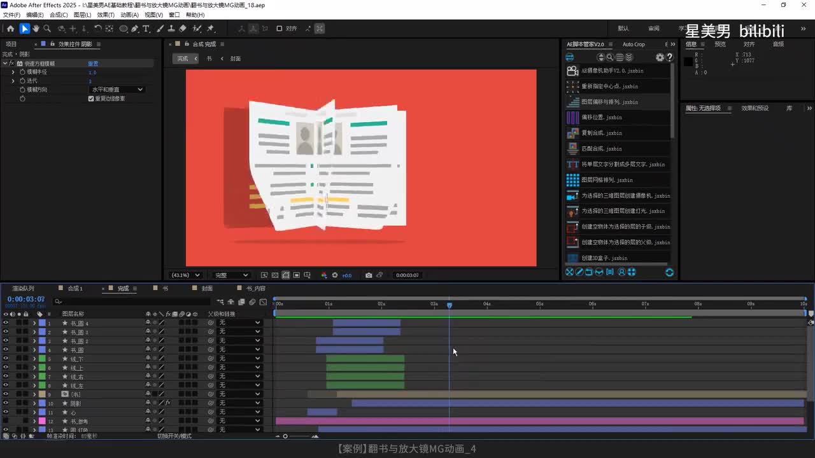The height and width of the screenshot is (458, 815).
Task: Click the Home icon in the toolbar
Action: 10,29
